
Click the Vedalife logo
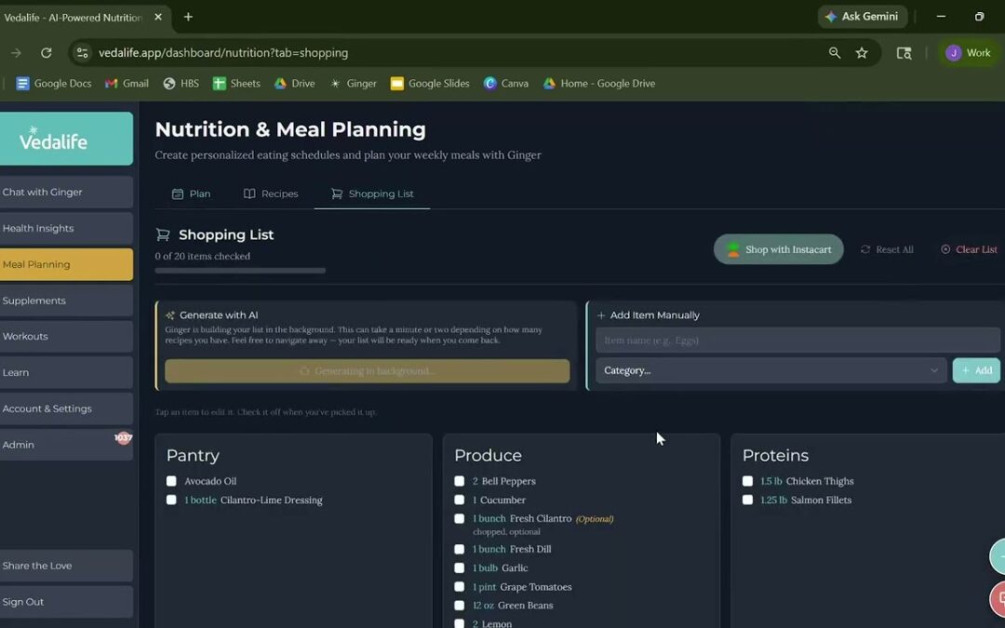pyautogui.click(x=66, y=139)
